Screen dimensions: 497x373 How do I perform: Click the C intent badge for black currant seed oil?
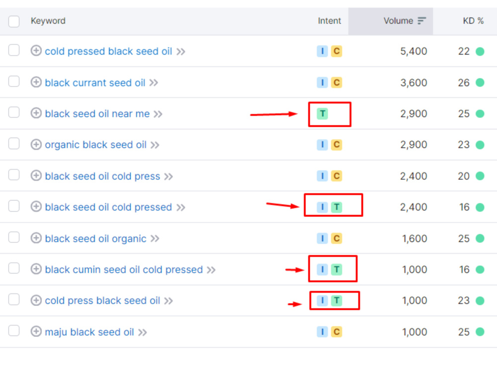[x=336, y=83]
